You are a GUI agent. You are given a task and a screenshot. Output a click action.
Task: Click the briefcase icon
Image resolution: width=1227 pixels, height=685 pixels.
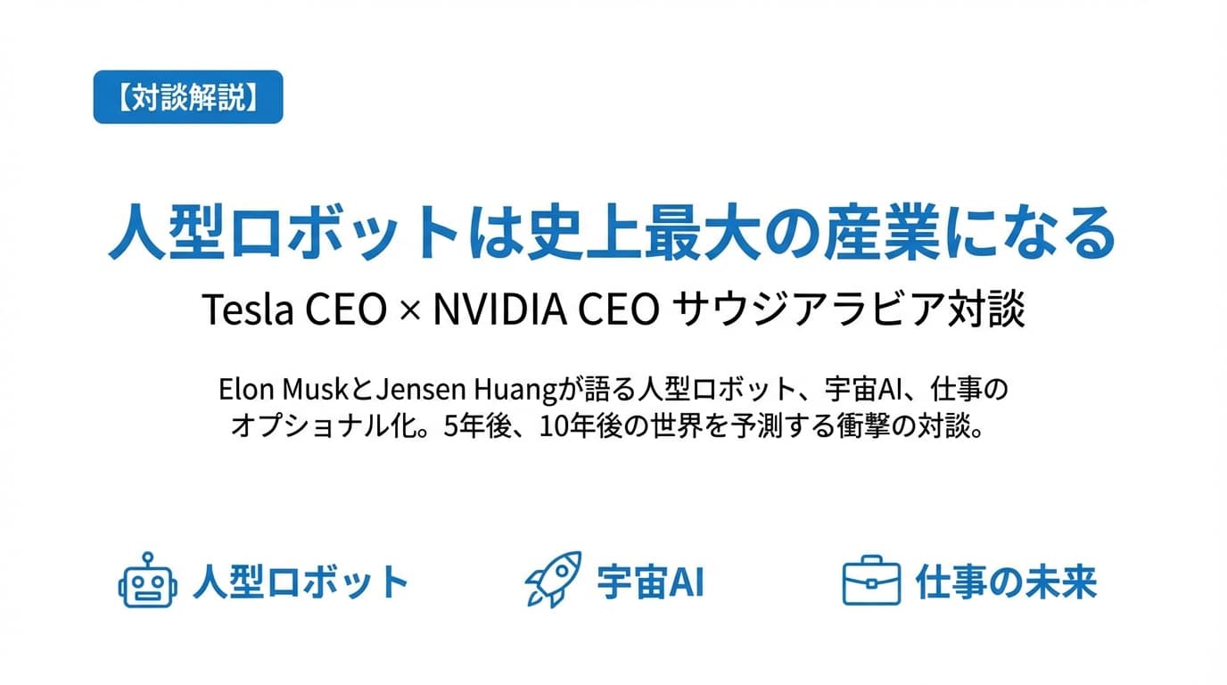click(x=870, y=581)
